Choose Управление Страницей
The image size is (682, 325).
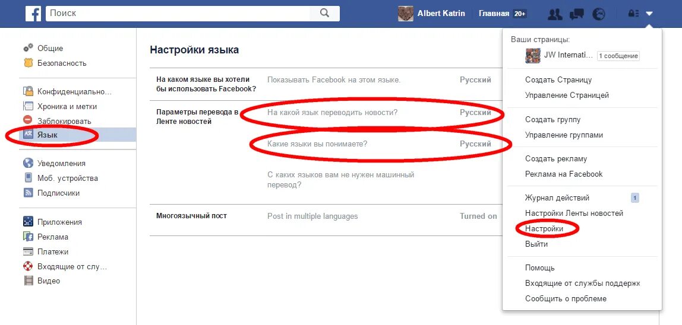click(567, 95)
